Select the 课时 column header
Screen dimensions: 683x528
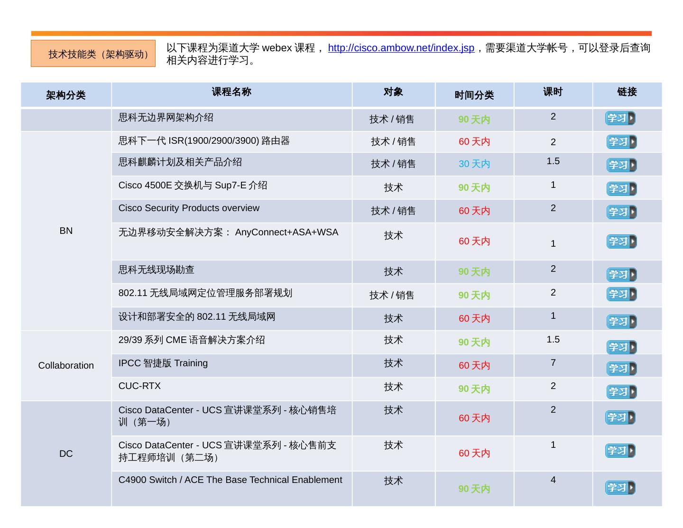tap(553, 95)
